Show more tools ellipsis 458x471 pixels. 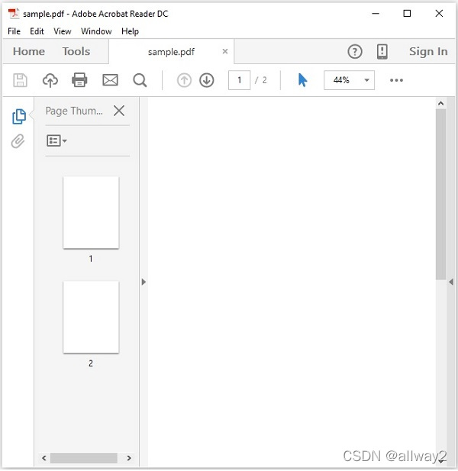396,80
